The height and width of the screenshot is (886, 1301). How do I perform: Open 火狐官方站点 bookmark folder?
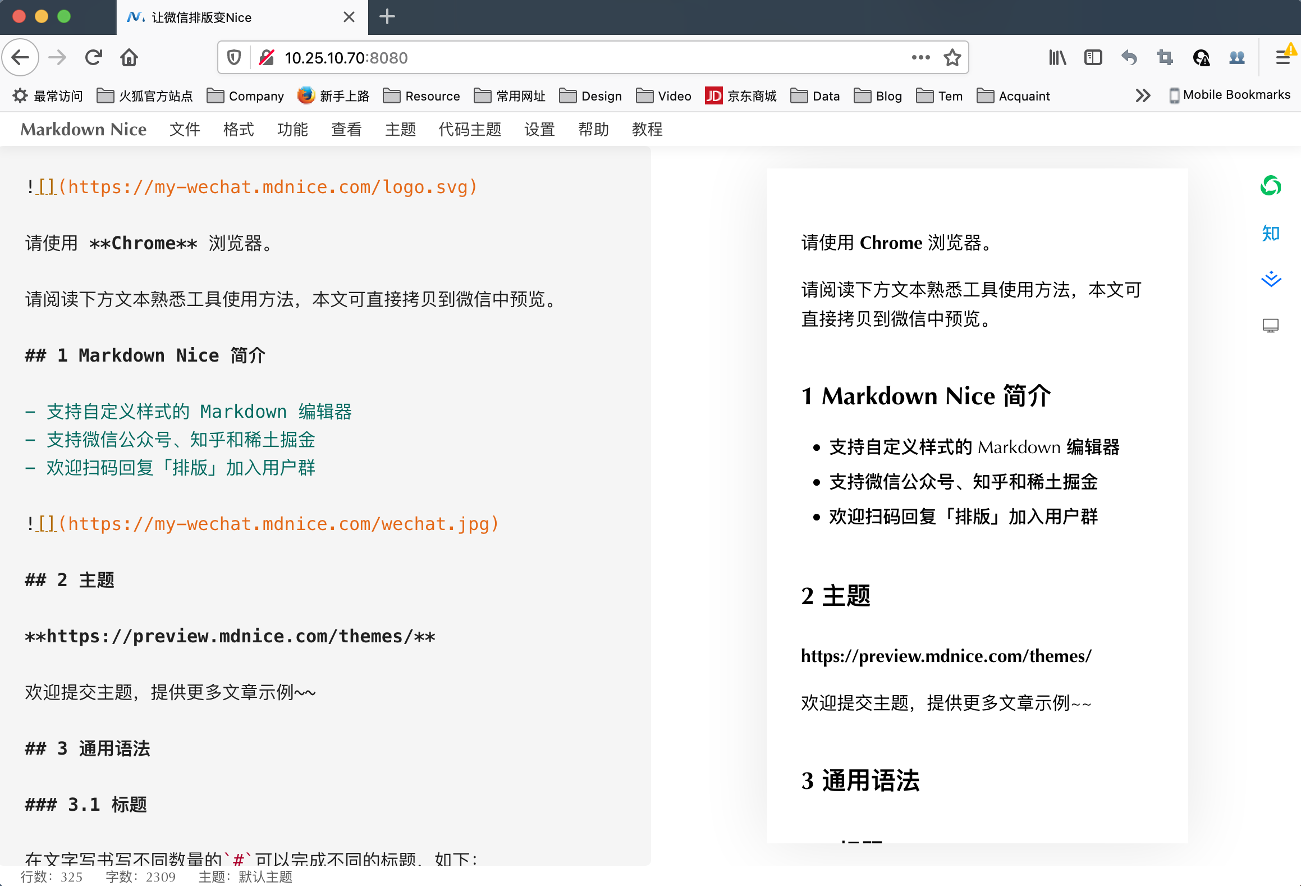(x=145, y=96)
